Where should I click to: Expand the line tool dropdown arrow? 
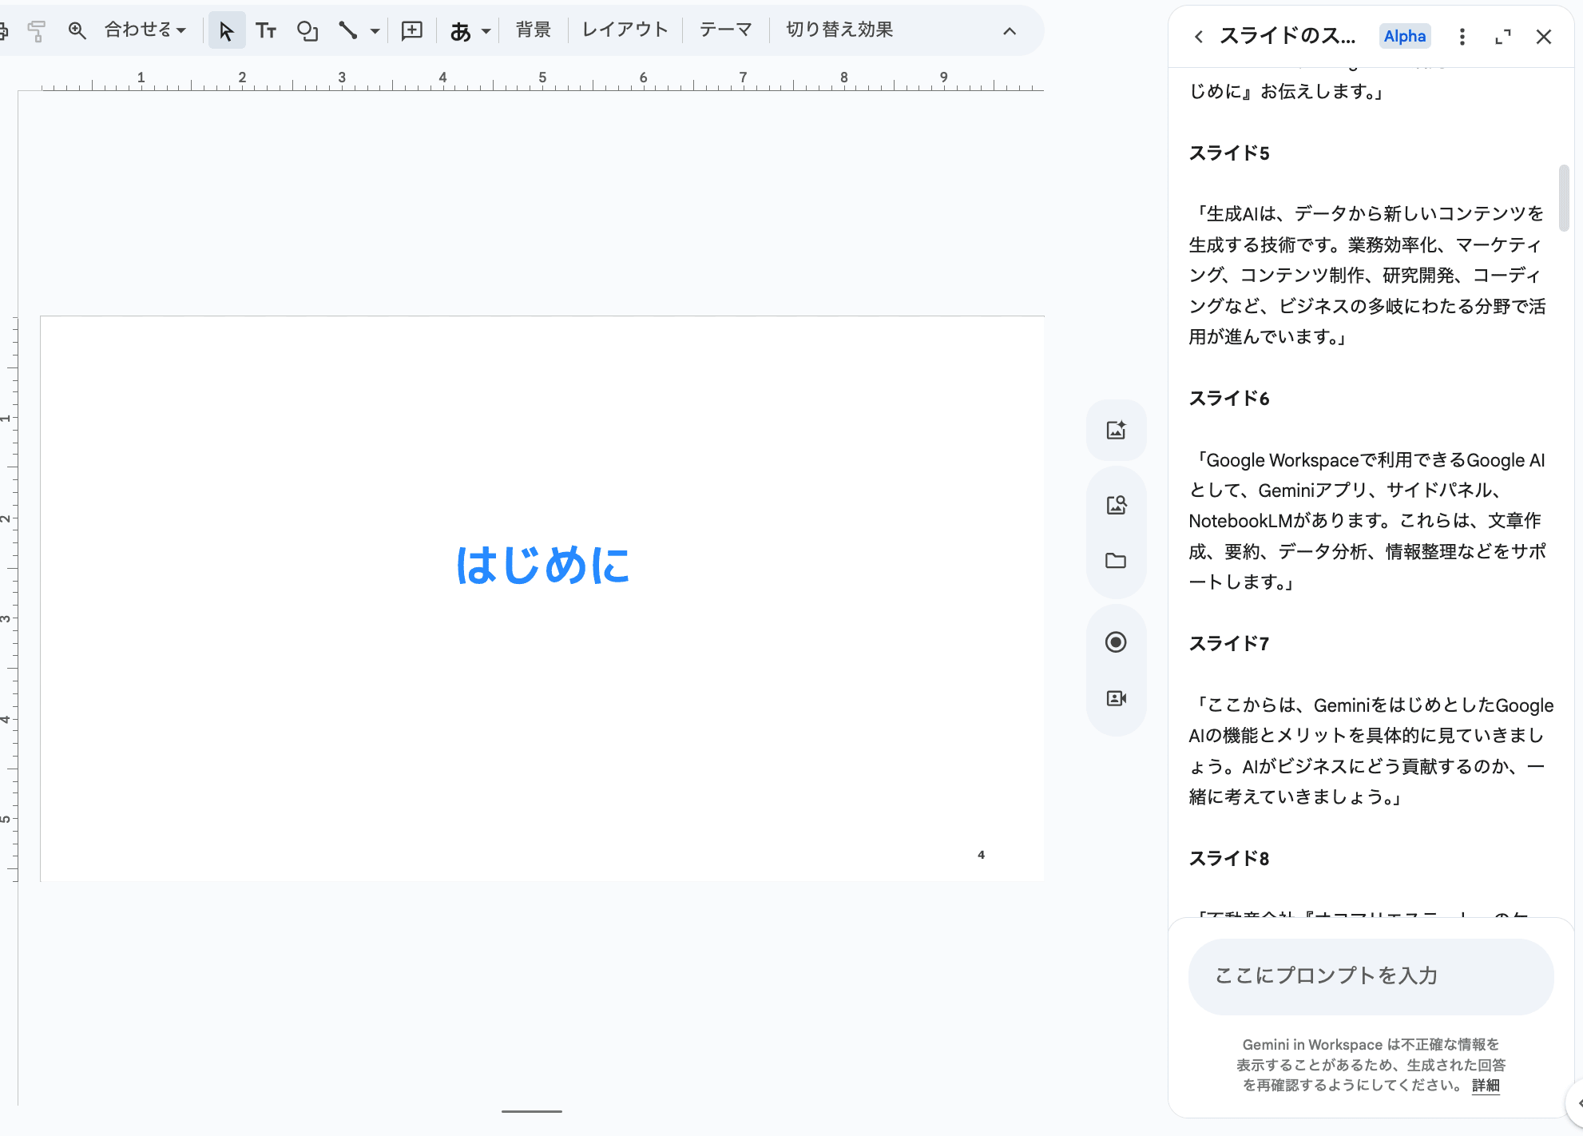click(375, 31)
